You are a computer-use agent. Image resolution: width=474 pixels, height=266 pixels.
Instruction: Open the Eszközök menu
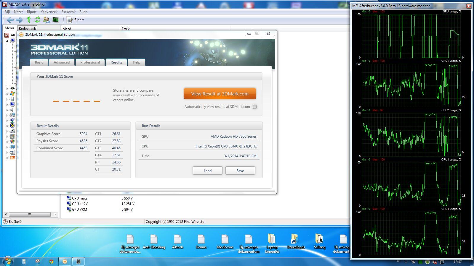click(68, 12)
